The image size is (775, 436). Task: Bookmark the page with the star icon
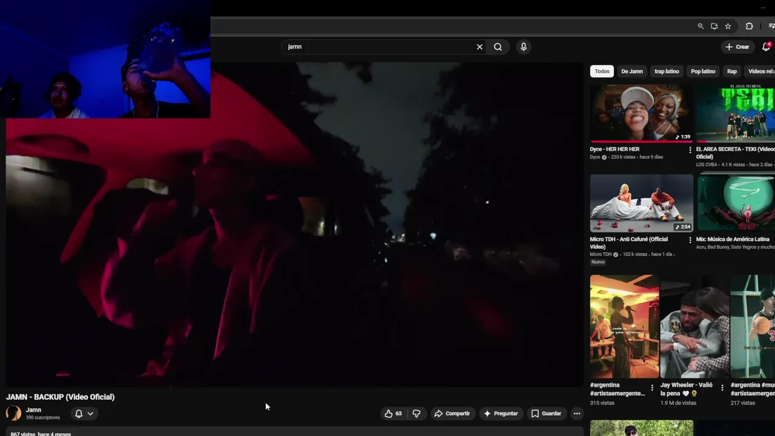(x=728, y=26)
